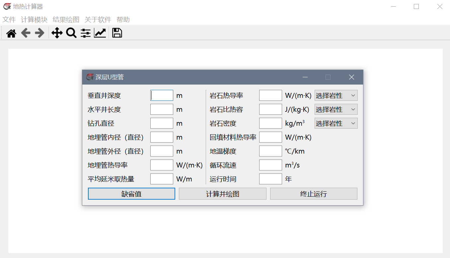Go forward to next view arrow
Viewport: 450px width, 258px height.
[x=39, y=33]
